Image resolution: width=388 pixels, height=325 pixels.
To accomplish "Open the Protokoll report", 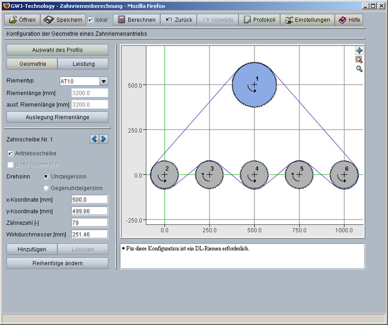I will point(259,20).
